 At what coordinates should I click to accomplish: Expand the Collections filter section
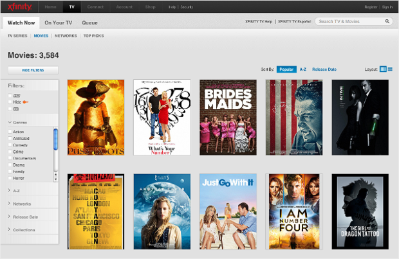pos(22,229)
